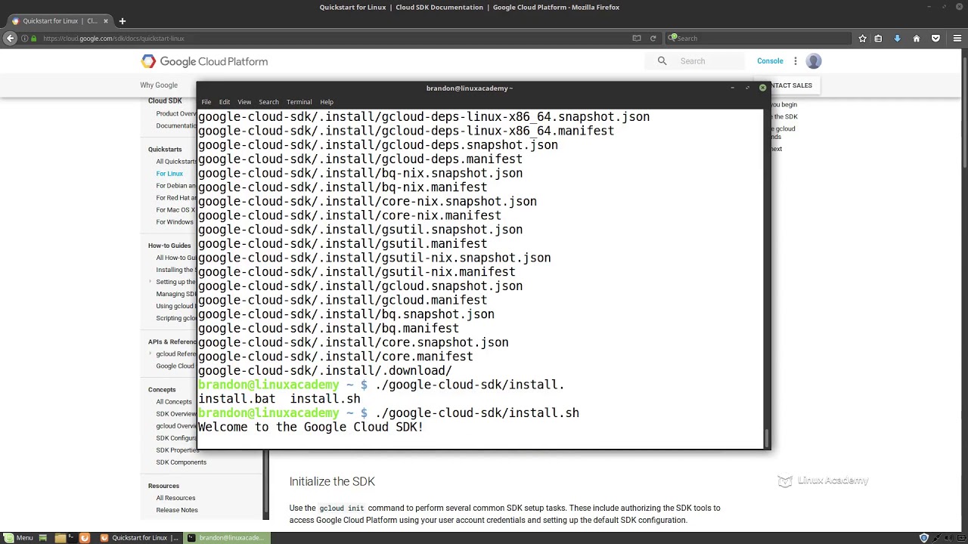Image resolution: width=968 pixels, height=544 pixels.
Task: Click the secure padlock icon in the address bar
Action: tap(33, 39)
